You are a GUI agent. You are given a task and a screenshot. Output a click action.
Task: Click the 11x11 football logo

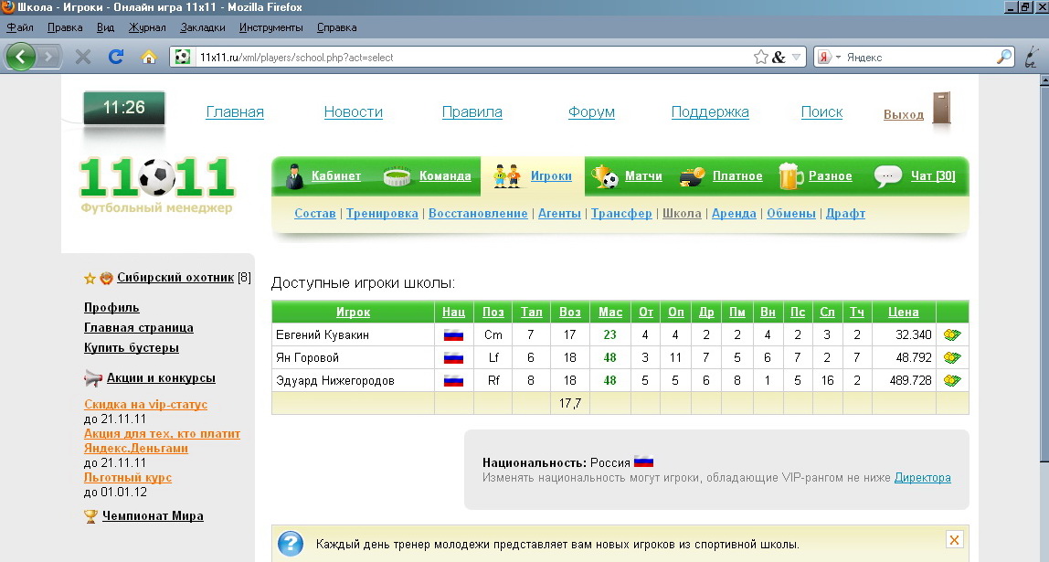pyautogui.click(x=157, y=177)
